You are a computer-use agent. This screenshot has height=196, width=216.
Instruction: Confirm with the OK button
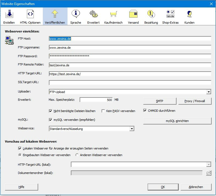click(163, 187)
